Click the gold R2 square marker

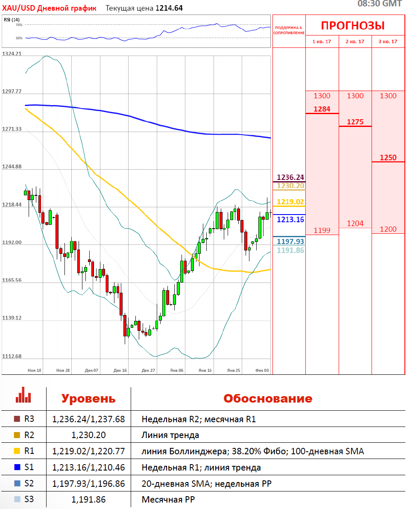point(17,435)
